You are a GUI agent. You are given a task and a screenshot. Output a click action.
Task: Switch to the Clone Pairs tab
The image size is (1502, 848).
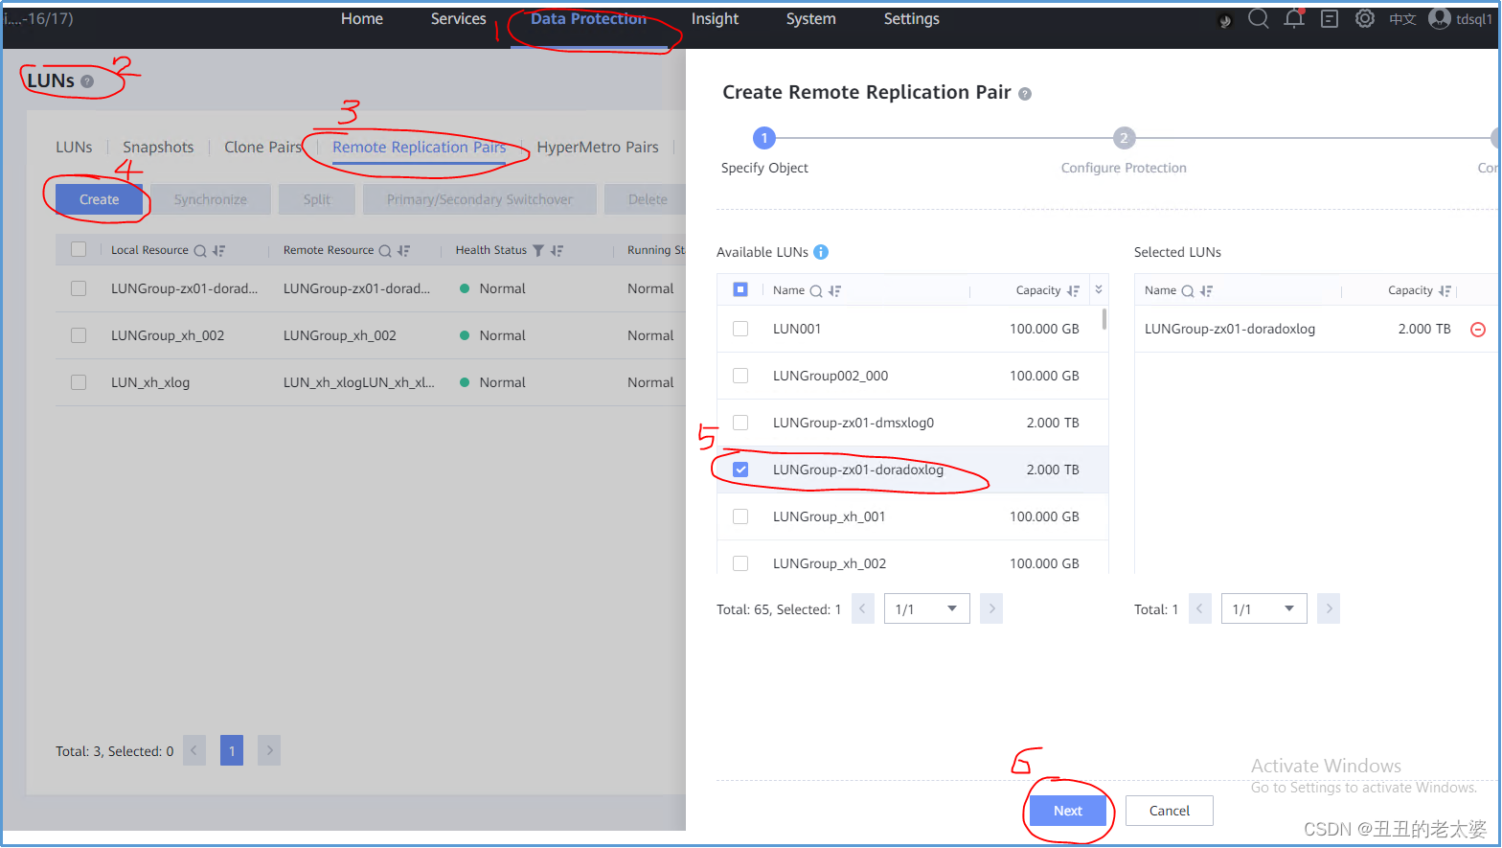pyautogui.click(x=262, y=148)
